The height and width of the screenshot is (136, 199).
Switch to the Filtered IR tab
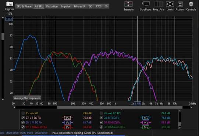pos(79,6)
